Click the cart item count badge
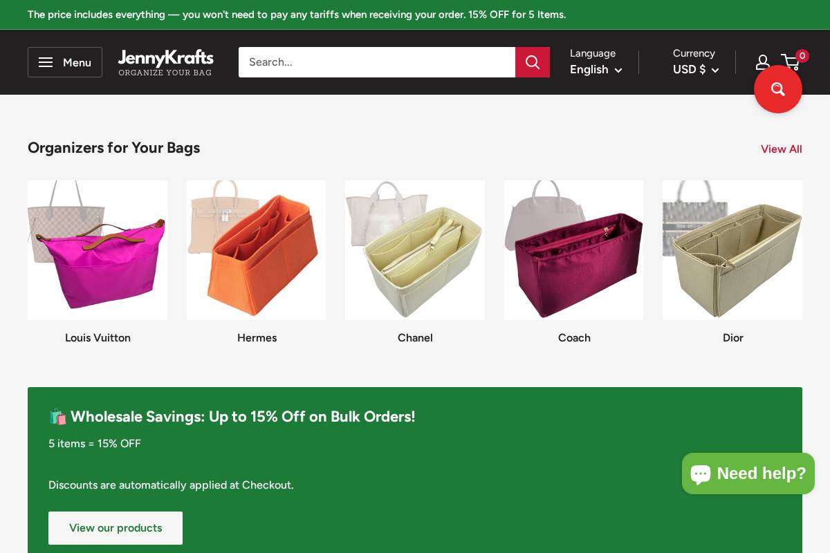The image size is (830, 553). point(802,56)
